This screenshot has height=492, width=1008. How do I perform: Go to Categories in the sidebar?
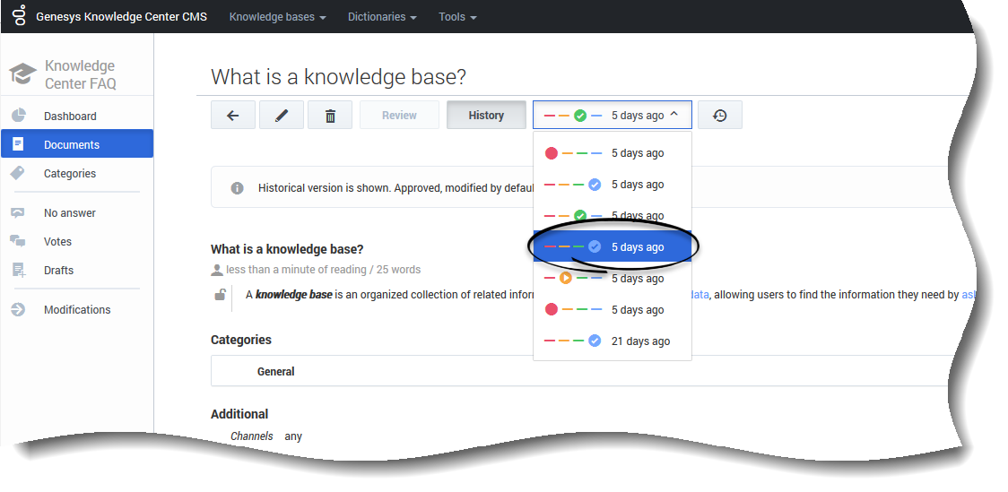(x=70, y=174)
